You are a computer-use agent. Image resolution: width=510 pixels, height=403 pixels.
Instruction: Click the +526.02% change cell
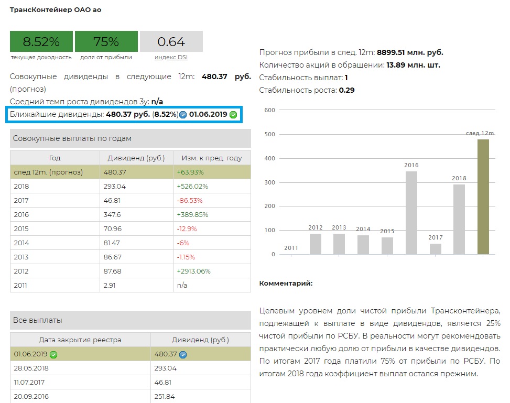[193, 186]
